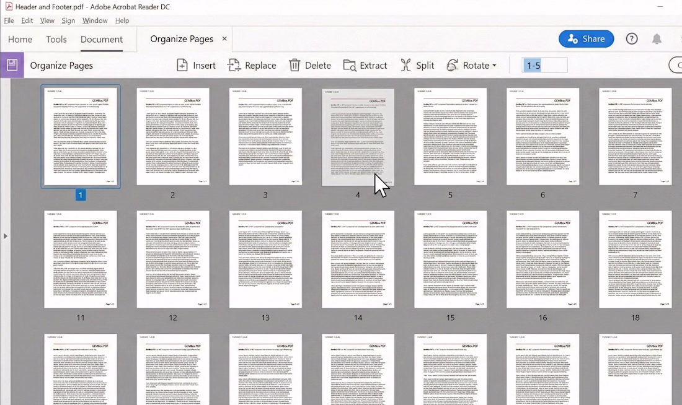The height and width of the screenshot is (405, 682).
Task: Click the Split scissors button
Action: [417, 65]
